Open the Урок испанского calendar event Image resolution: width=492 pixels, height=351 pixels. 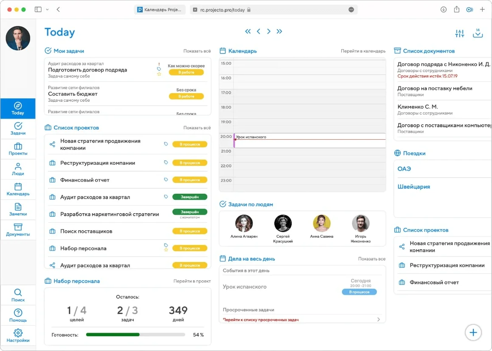[x=310, y=141]
